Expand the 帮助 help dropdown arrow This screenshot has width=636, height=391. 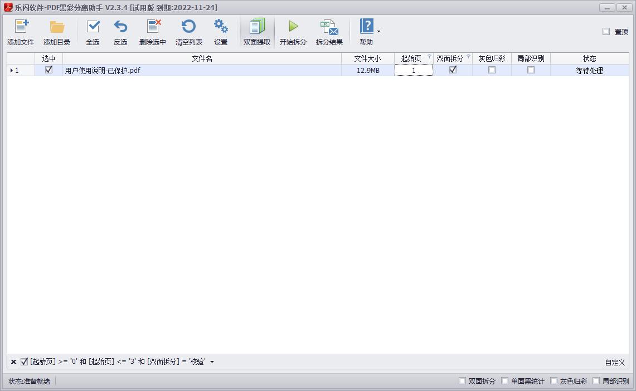tap(379, 32)
